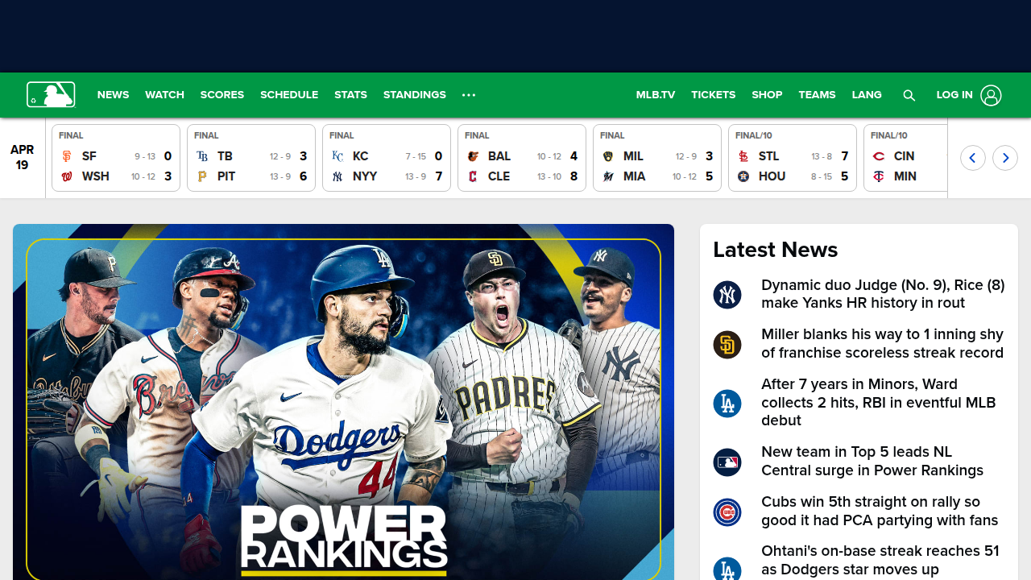Open the more navigation ellipsis menu
The width and height of the screenshot is (1031, 580).
(x=468, y=95)
